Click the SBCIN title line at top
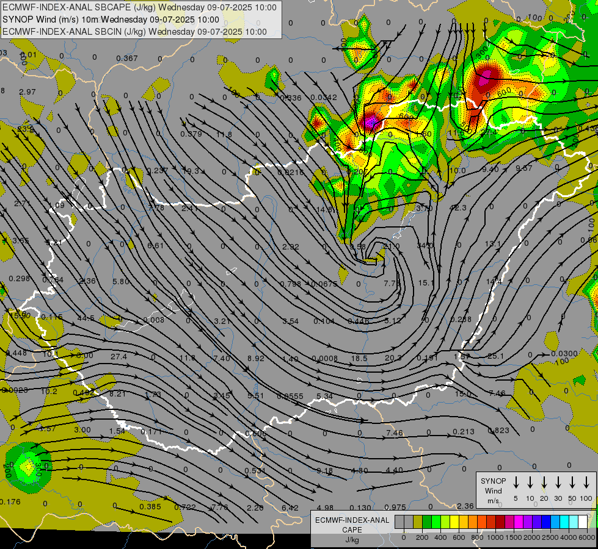This screenshot has width=598, height=549. [x=134, y=32]
